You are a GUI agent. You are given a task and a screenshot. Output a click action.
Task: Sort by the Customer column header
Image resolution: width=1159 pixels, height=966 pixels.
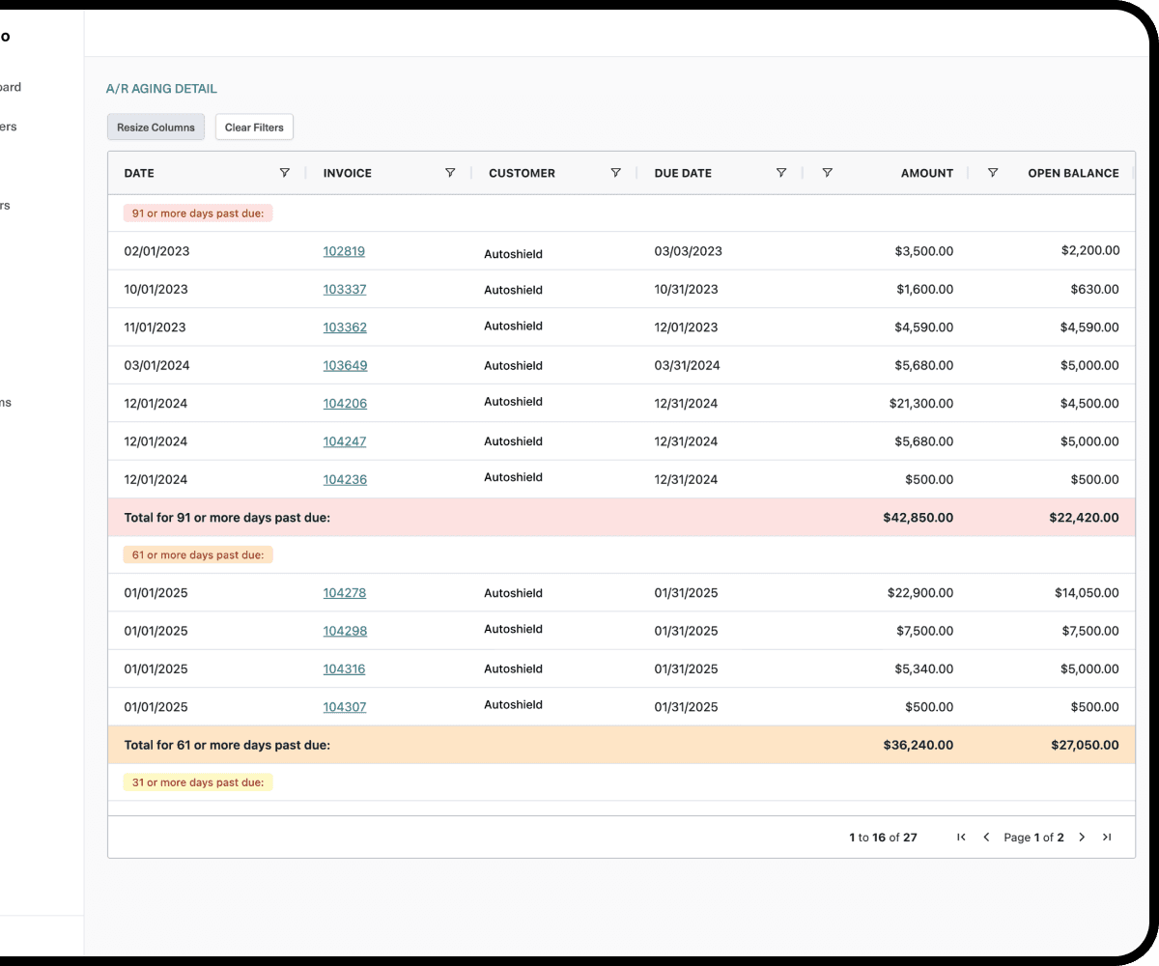tap(522, 173)
